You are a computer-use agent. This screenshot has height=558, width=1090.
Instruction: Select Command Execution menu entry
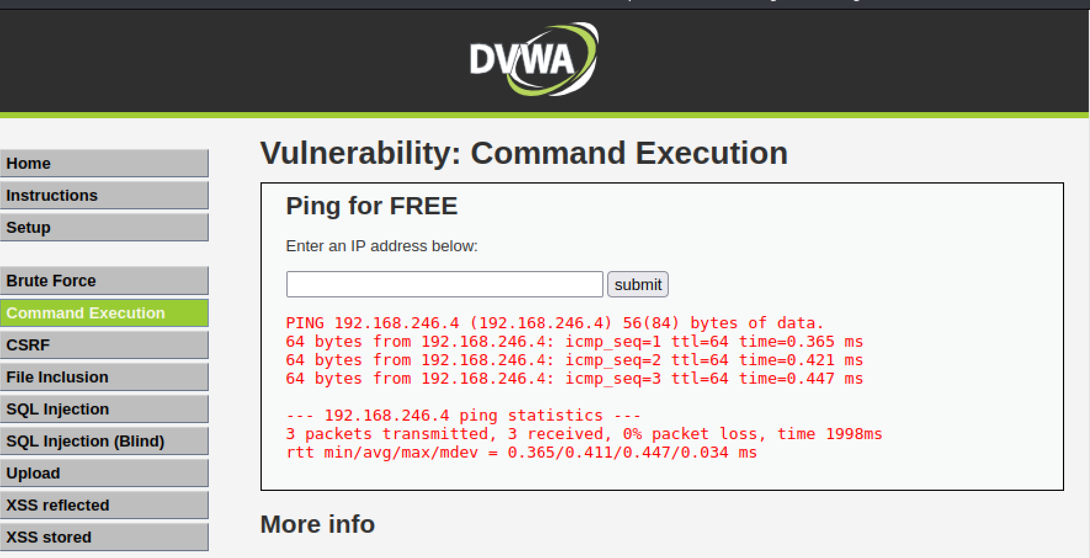103,313
